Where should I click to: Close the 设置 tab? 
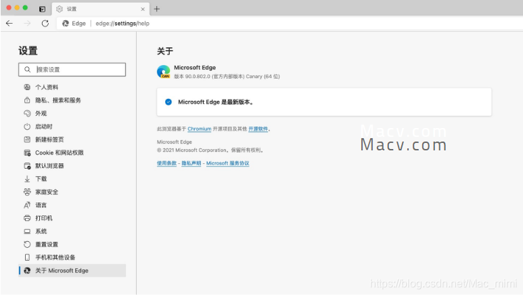tap(143, 9)
